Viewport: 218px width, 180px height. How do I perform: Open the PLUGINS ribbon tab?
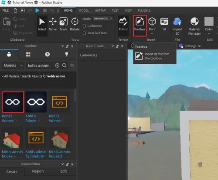pos(144,10)
